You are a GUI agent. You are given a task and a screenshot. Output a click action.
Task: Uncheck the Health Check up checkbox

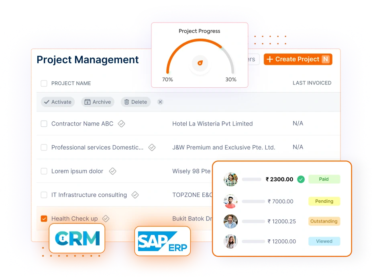44,218
